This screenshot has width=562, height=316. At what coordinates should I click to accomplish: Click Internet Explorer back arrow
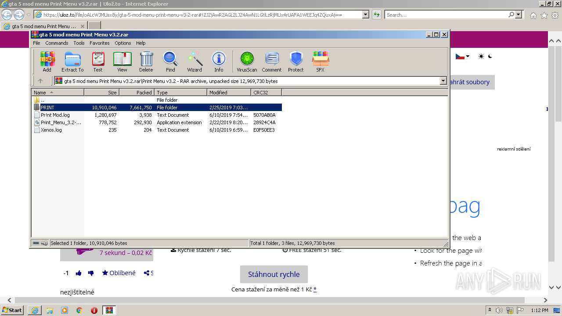click(x=7, y=14)
